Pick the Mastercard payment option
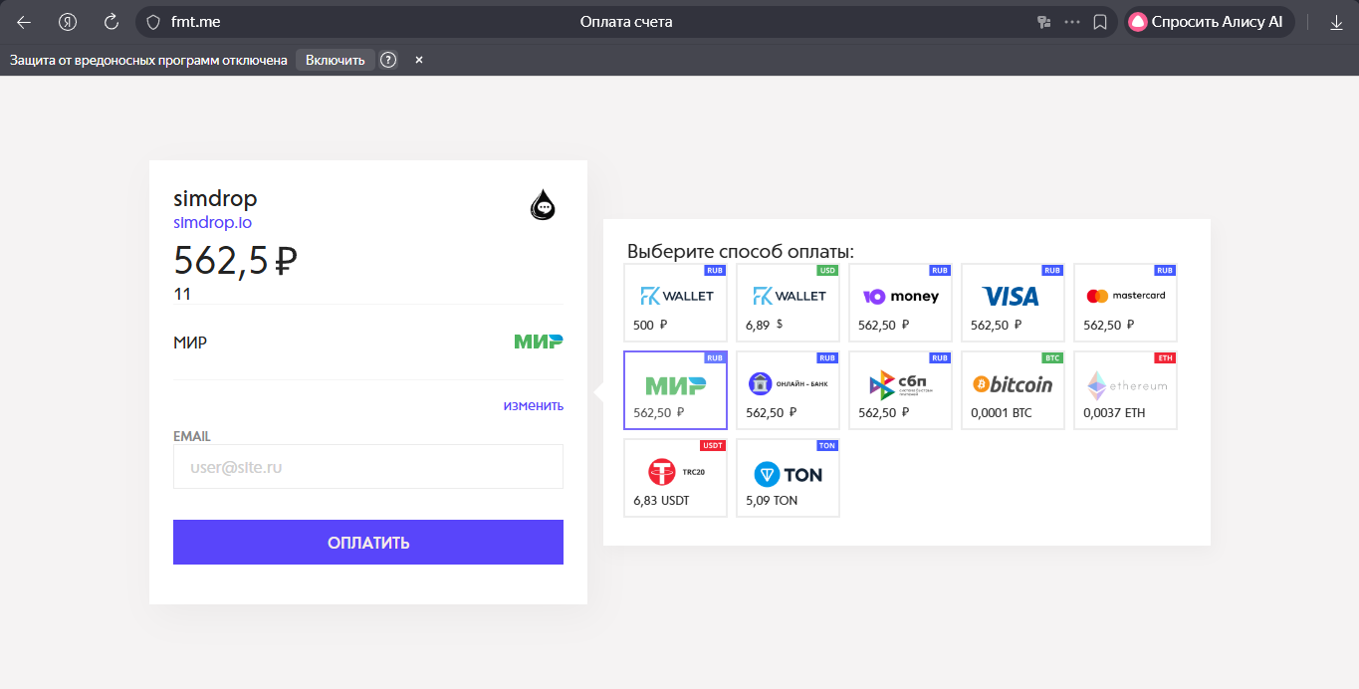 [1125, 303]
